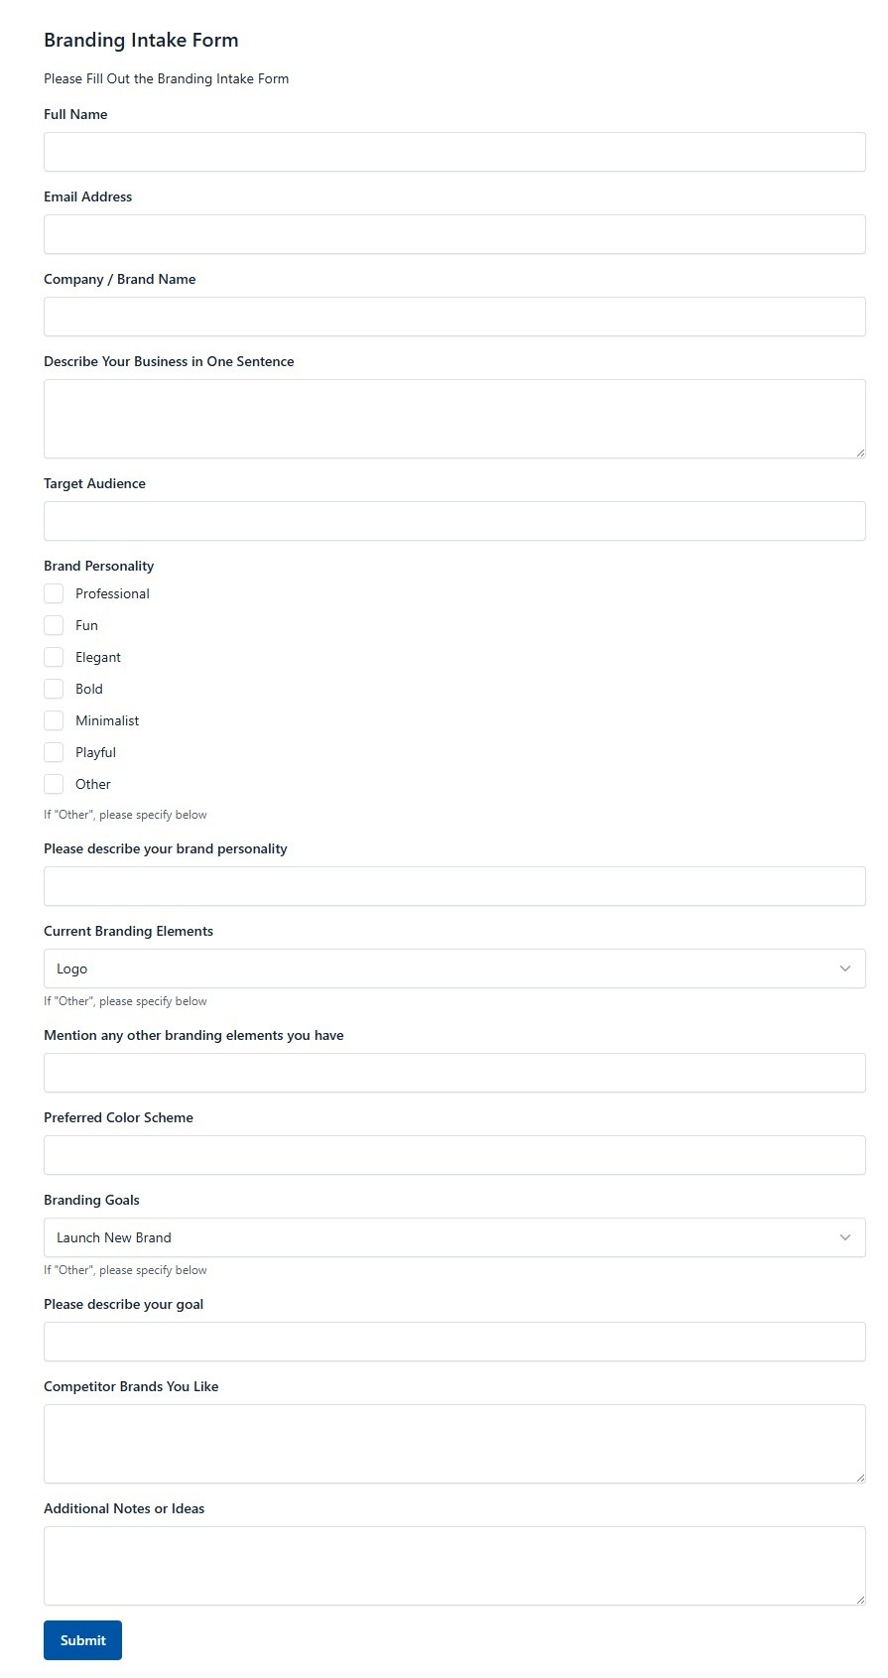This screenshot has height=1678, width=888.
Task: Click the chevron beside Launch New Brand
Action: point(845,1237)
